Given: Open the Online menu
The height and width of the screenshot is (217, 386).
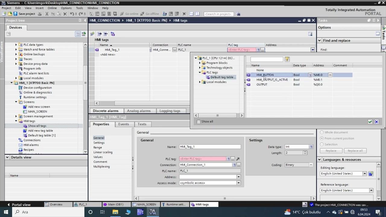Looking at the screenshot, I should coord(52,8).
